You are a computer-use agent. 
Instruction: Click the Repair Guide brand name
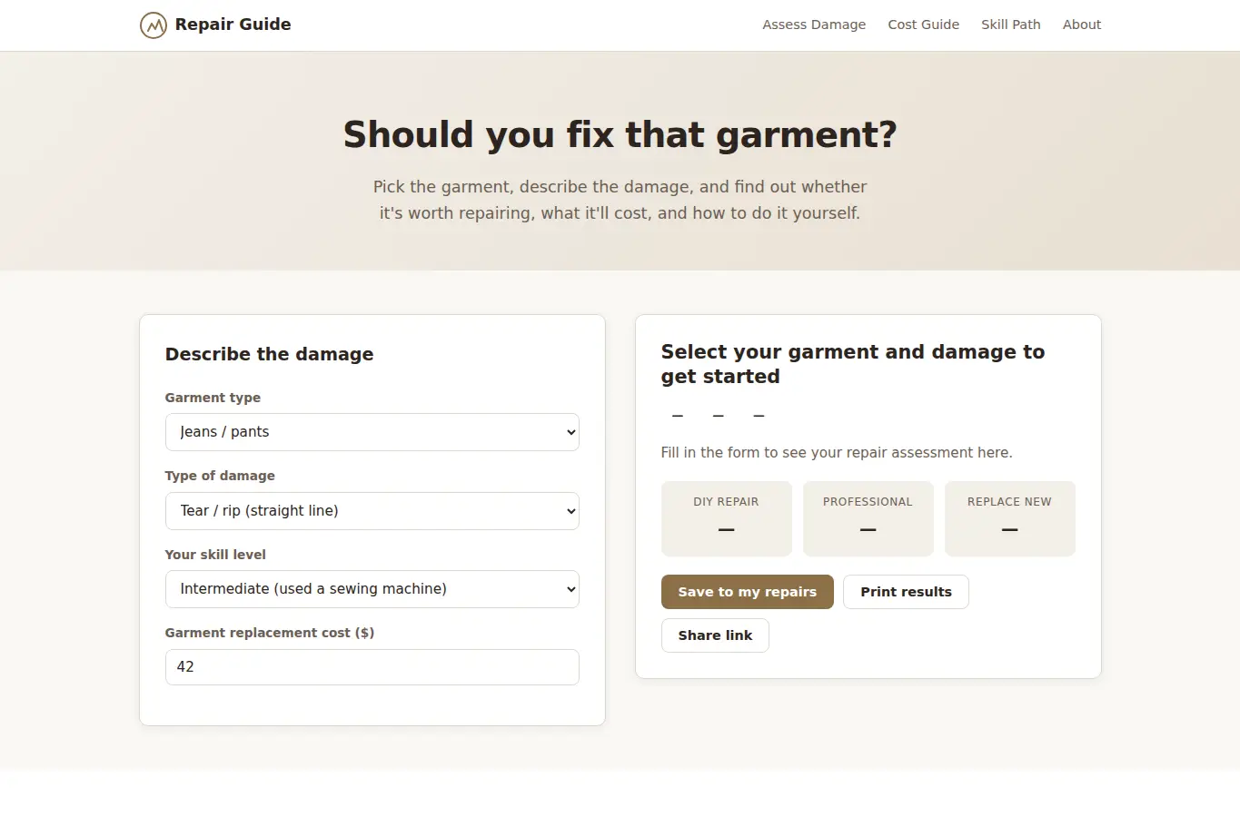point(233,25)
